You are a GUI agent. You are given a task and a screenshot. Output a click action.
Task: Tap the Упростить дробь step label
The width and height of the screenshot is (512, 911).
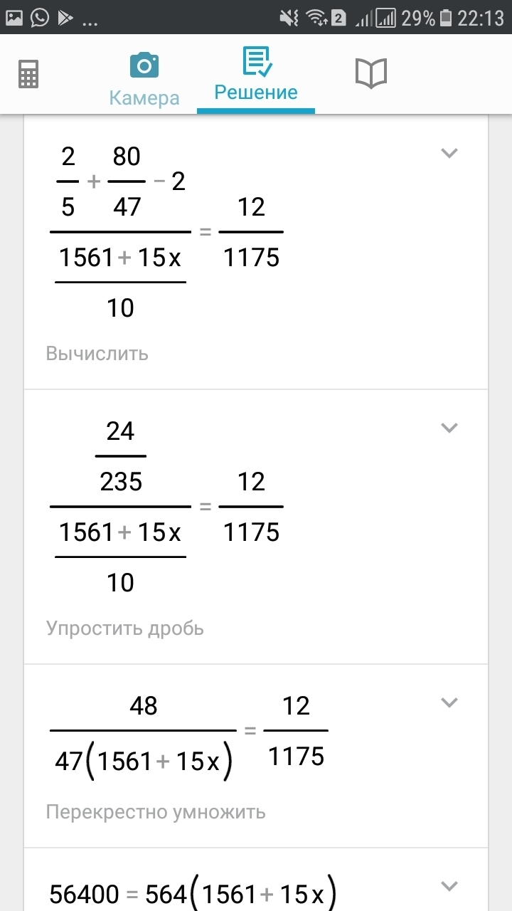click(125, 628)
